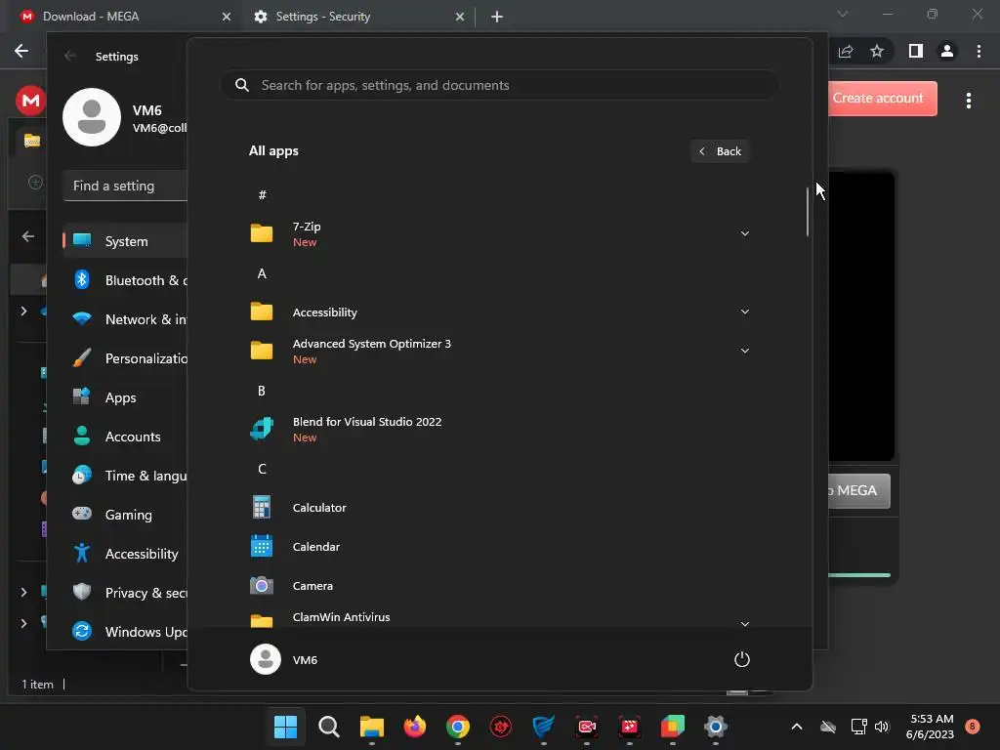This screenshot has width=1000, height=750.
Task: Open the Chrome profile icon
Action: 947,51
